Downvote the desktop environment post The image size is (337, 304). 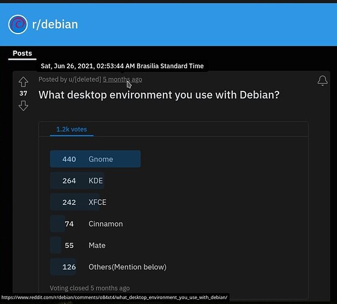coord(23,106)
